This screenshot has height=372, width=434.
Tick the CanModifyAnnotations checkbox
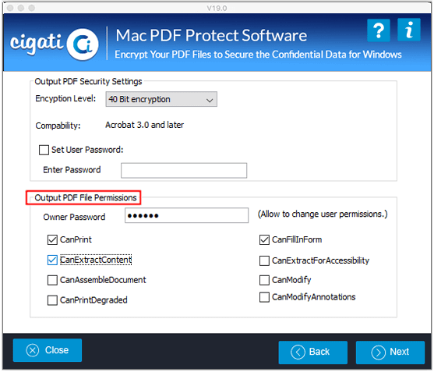click(x=264, y=297)
